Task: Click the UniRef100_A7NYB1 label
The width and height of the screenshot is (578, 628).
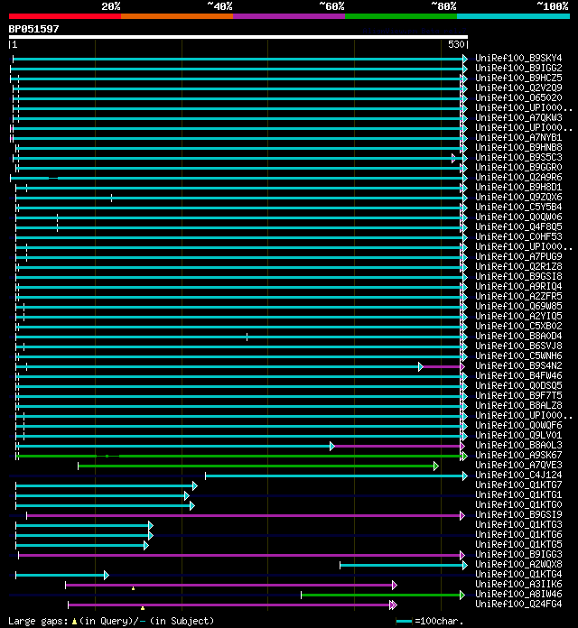Action: pyautogui.click(x=518, y=137)
